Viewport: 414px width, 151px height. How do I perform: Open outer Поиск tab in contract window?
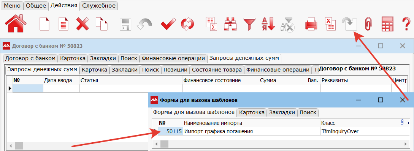pos(129,58)
